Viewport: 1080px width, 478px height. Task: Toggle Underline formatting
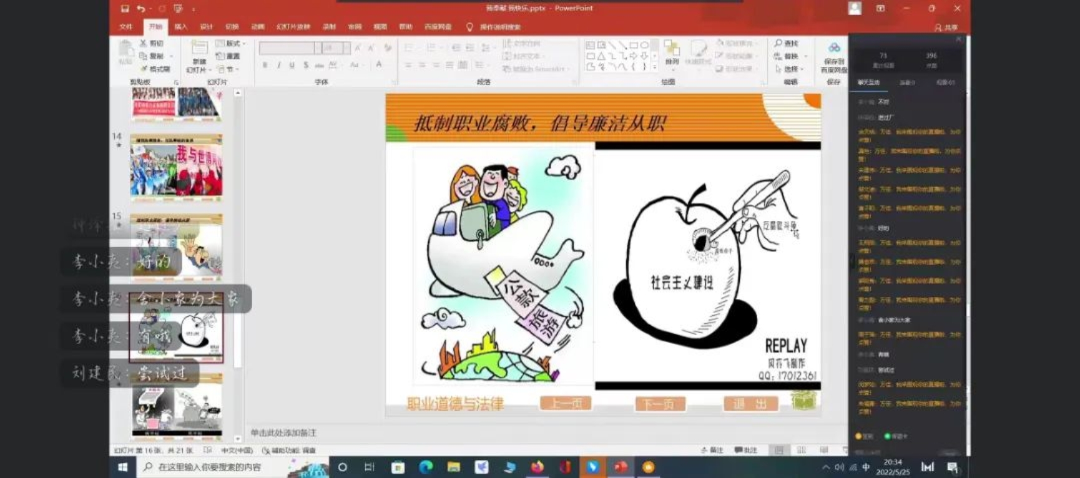click(x=292, y=65)
